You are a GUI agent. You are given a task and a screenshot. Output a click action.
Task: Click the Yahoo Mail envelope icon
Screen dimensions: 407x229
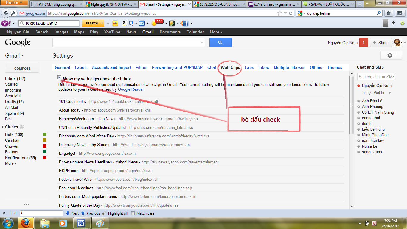tap(142, 23)
